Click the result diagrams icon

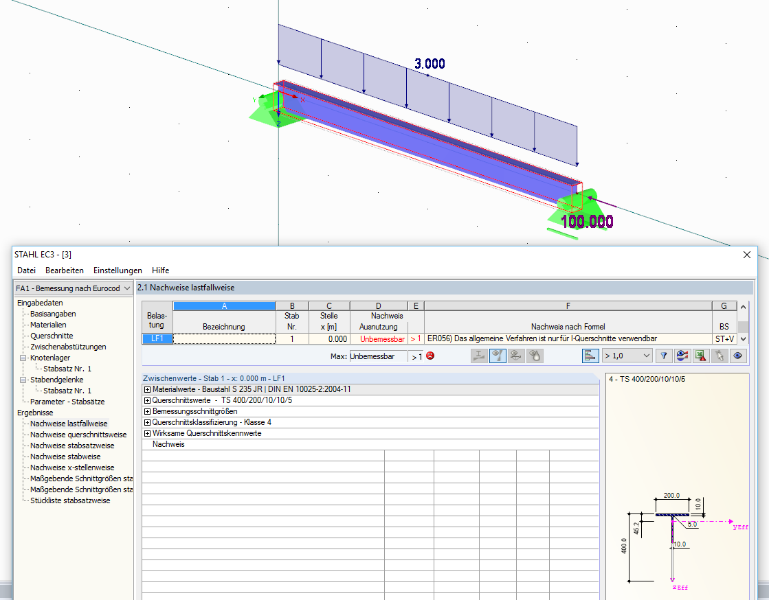click(682, 356)
